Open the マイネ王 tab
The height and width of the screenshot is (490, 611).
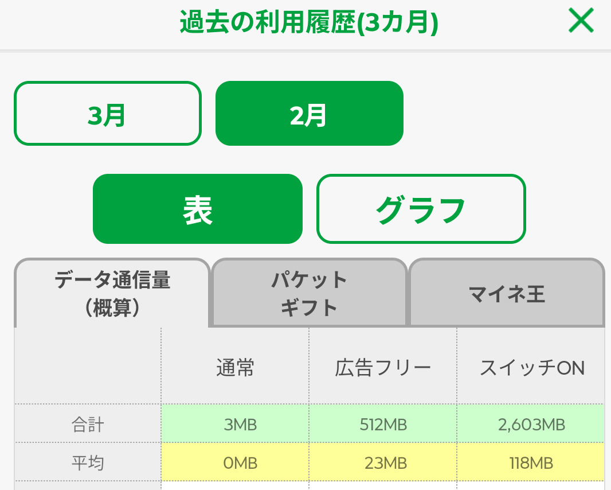tap(507, 293)
